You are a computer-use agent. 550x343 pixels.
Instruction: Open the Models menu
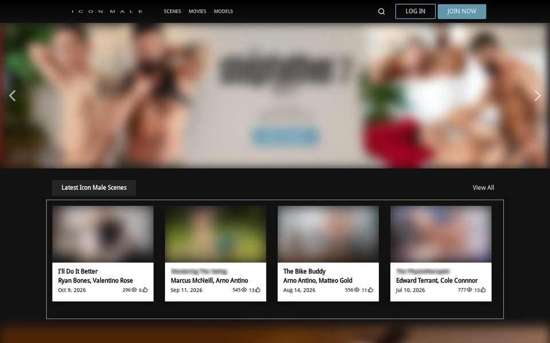(223, 11)
